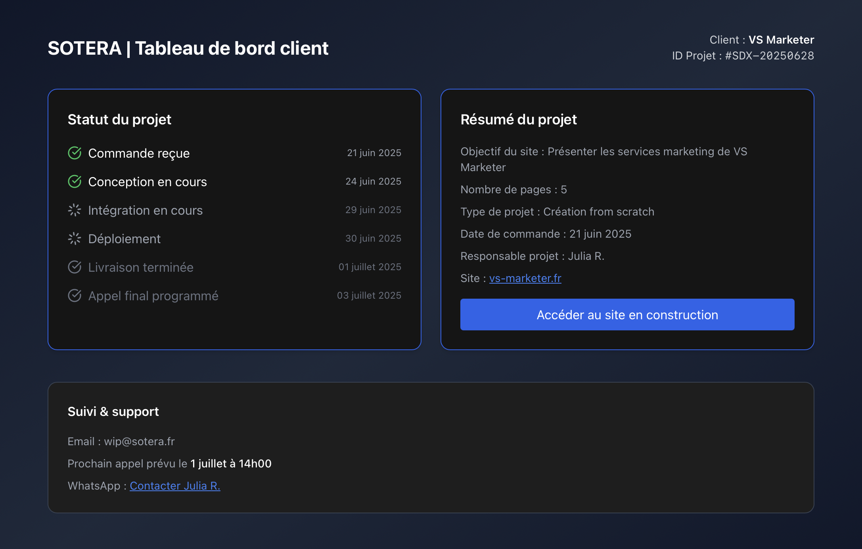Click green check icon beside Commande reçue

click(x=75, y=153)
